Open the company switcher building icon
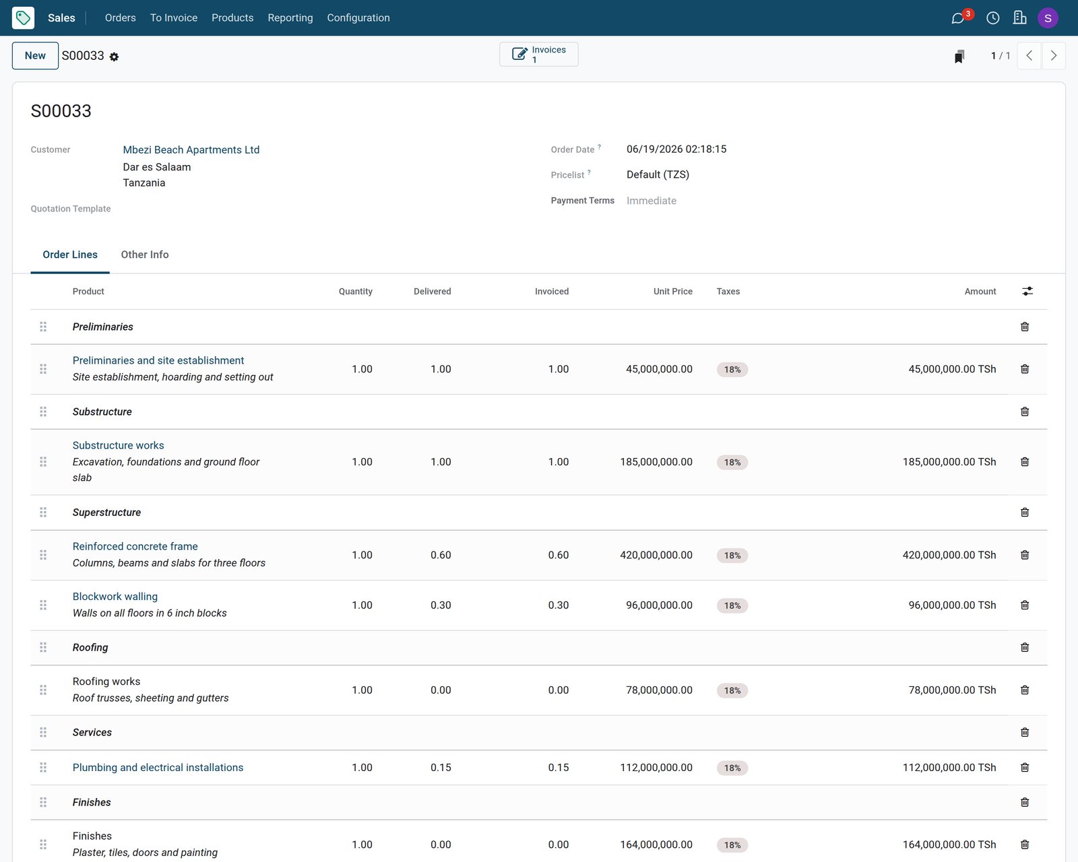The width and height of the screenshot is (1078, 862). (1019, 18)
